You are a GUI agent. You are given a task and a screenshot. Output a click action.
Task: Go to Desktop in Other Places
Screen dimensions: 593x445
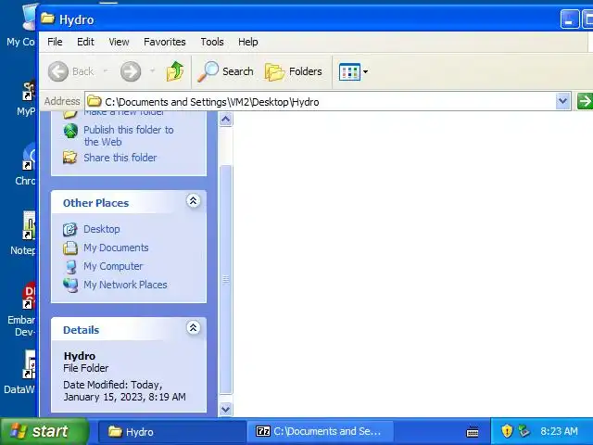(102, 229)
